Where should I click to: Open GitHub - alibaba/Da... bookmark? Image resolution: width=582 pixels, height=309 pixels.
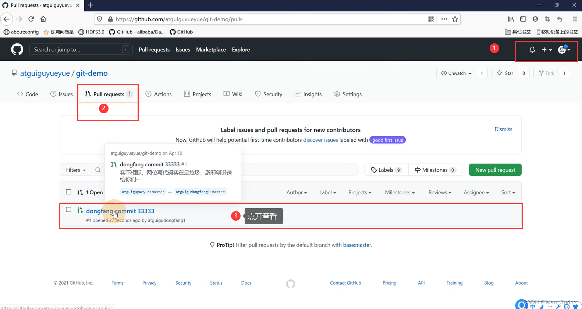click(x=137, y=32)
